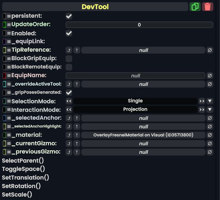Click the red trash delete component icon
The width and height of the screenshot is (220, 200).
point(208,7)
